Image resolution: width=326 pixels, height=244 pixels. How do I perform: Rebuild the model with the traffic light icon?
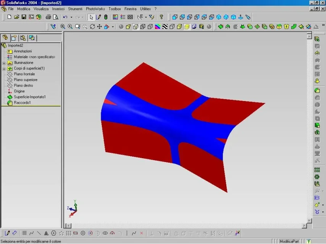[106, 17]
